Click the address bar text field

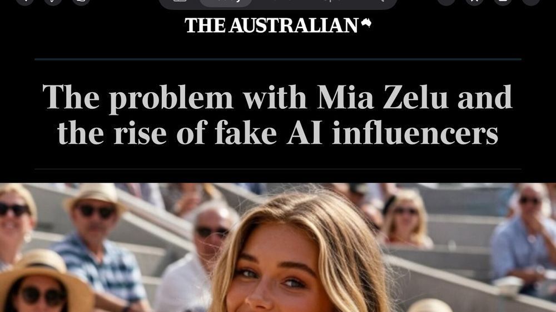[312, 2]
